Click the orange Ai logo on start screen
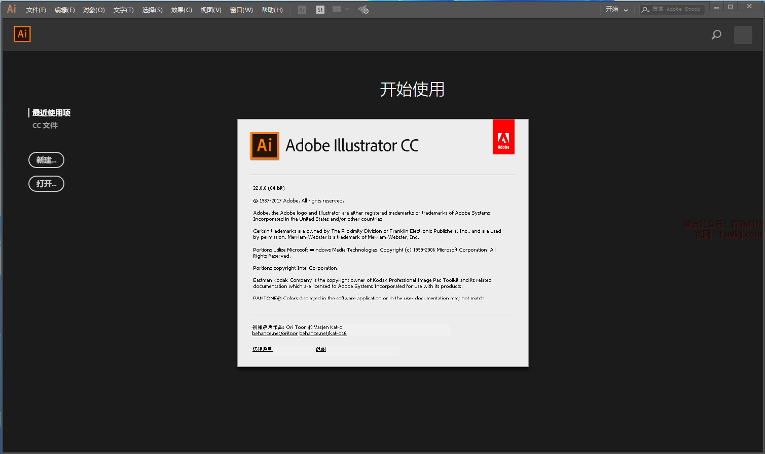 22,34
